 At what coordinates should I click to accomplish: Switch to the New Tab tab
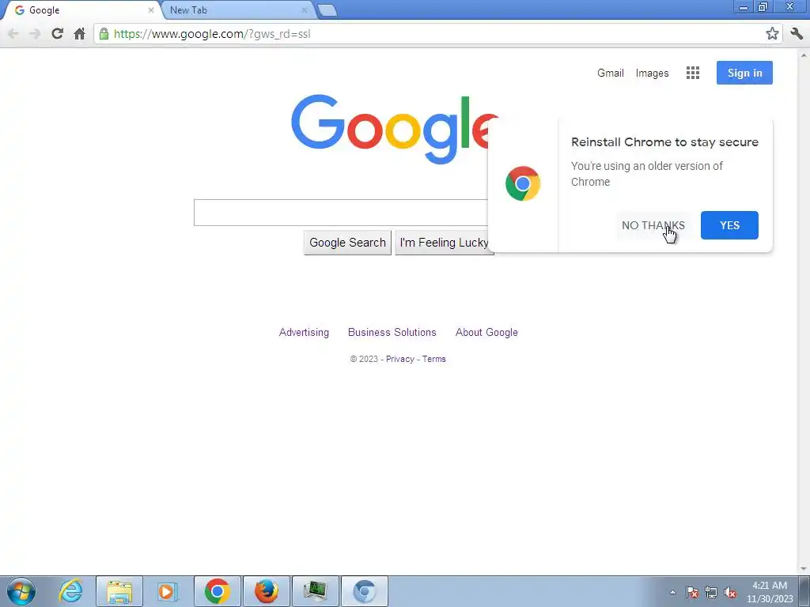(237, 10)
